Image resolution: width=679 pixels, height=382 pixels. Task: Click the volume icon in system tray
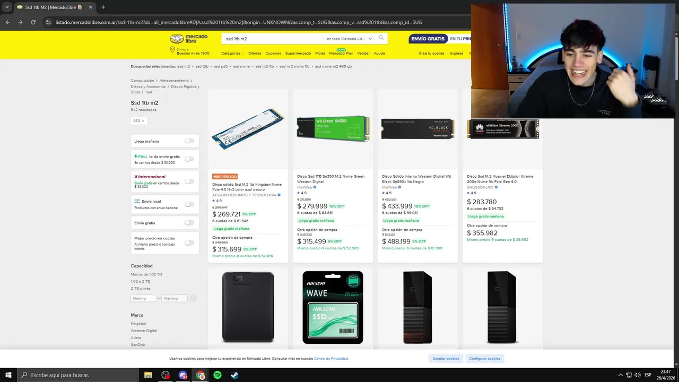637,375
